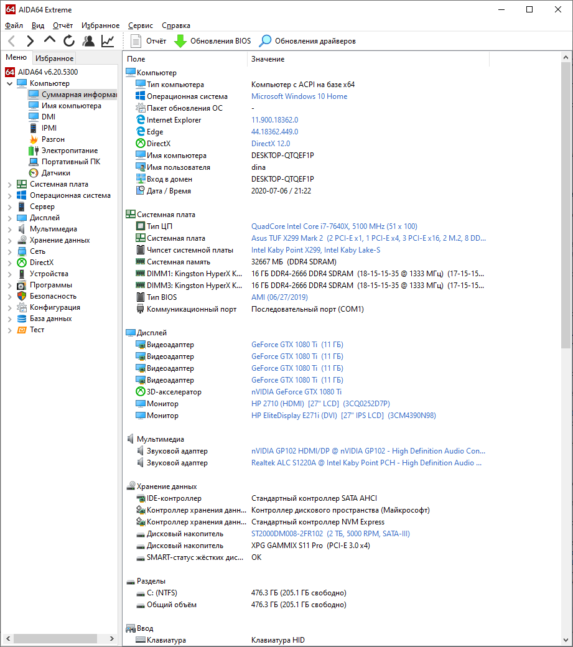Open the Отчёт menu in menu bar
This screenshot has width=573, height=647.
coord(63,26)
